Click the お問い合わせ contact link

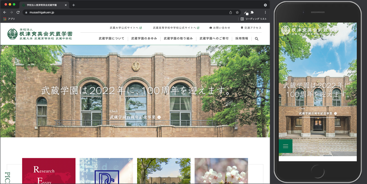pyautogui.click(x=219, y=28)
